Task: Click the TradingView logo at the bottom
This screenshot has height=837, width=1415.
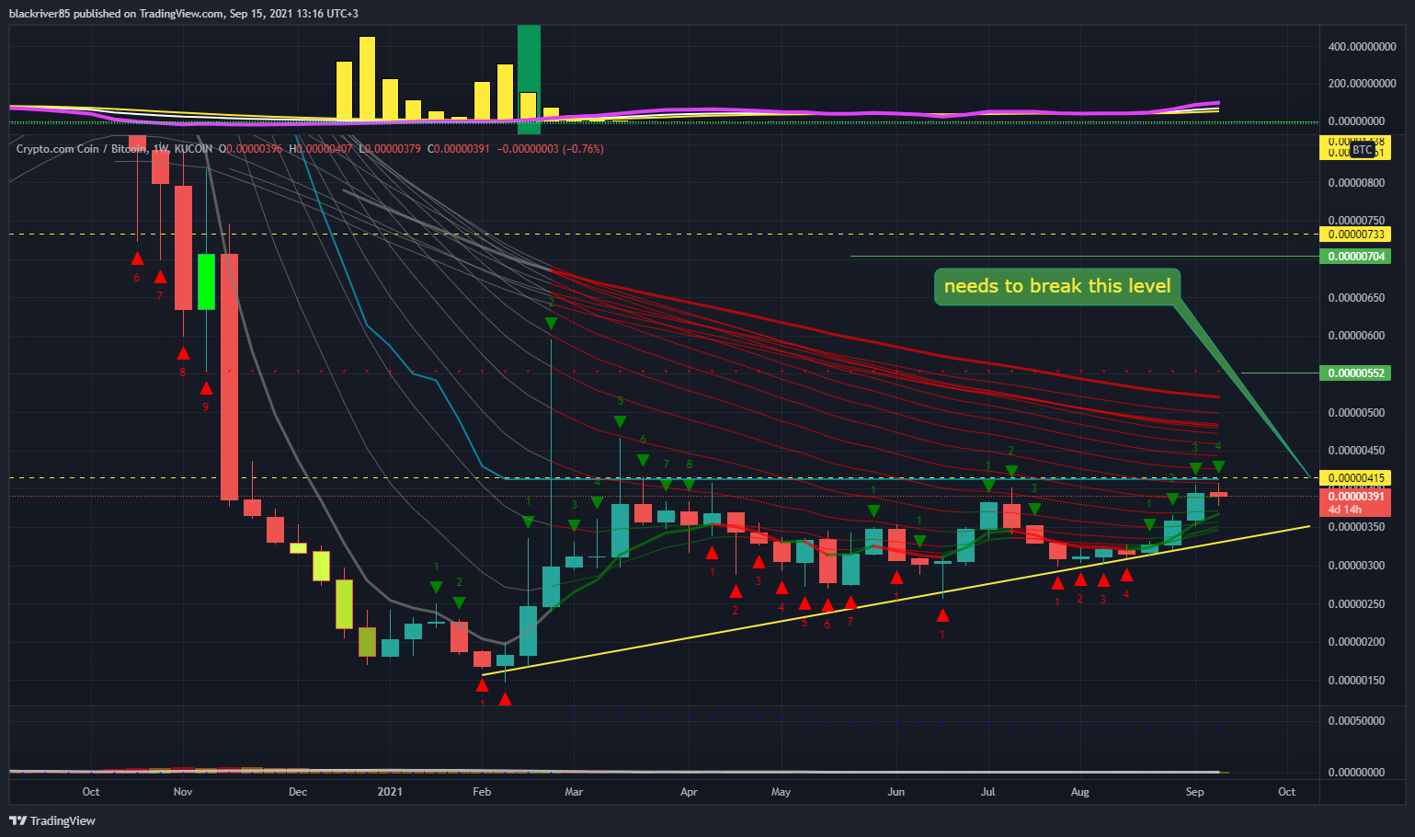Action: [52, 820]
